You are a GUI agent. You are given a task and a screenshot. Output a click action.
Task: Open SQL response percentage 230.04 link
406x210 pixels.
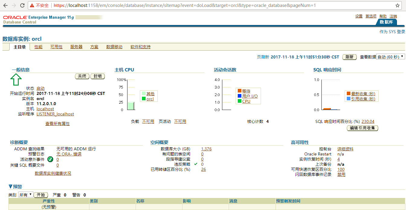click(368, 121)
